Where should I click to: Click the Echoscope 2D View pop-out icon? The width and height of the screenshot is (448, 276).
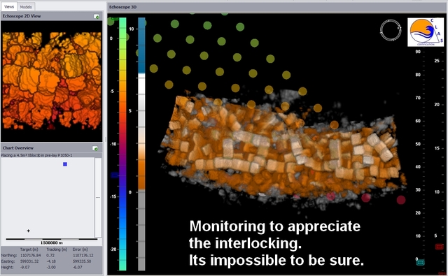[x=97, y=17]
